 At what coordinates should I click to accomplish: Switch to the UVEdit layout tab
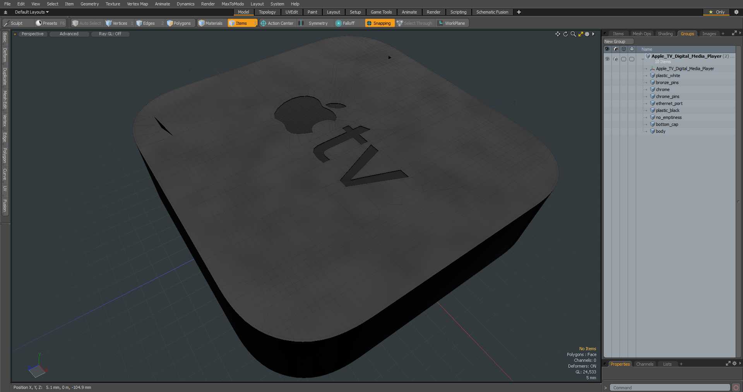coord(291,12)
